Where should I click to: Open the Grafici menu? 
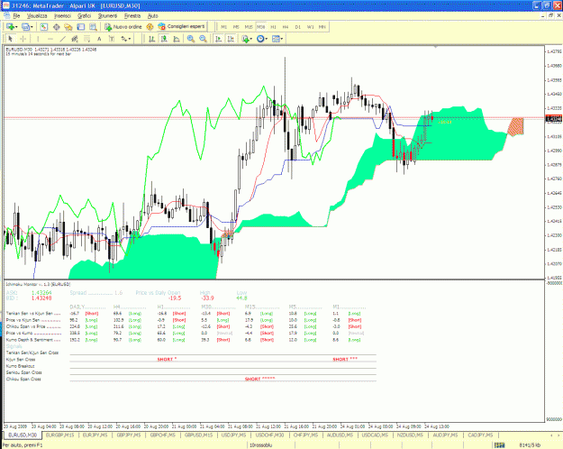point(84,16)
